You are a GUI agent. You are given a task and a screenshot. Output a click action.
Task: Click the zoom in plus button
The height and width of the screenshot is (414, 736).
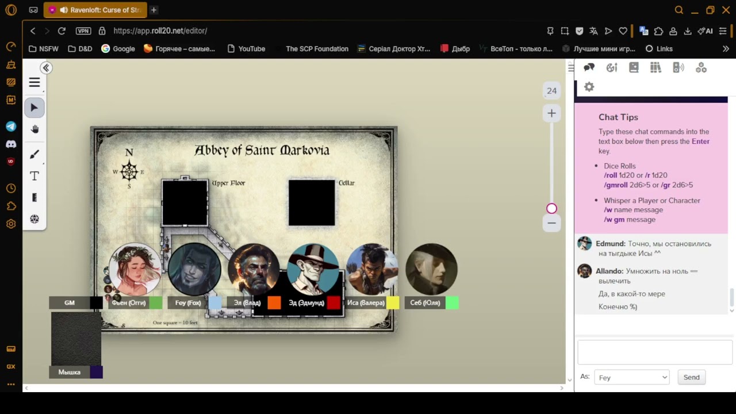pos(551,113)
